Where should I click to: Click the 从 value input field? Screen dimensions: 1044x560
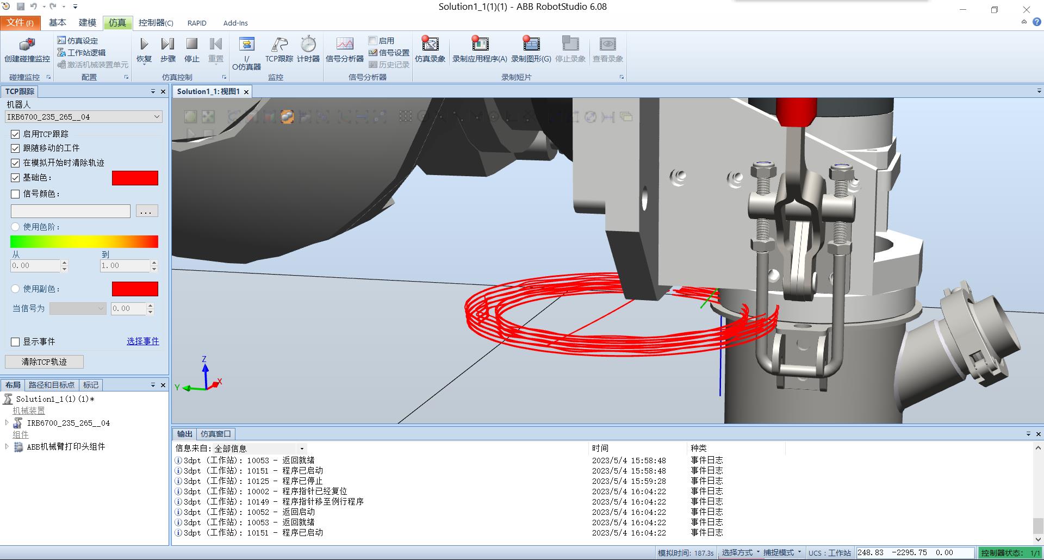tap(35, 265)
